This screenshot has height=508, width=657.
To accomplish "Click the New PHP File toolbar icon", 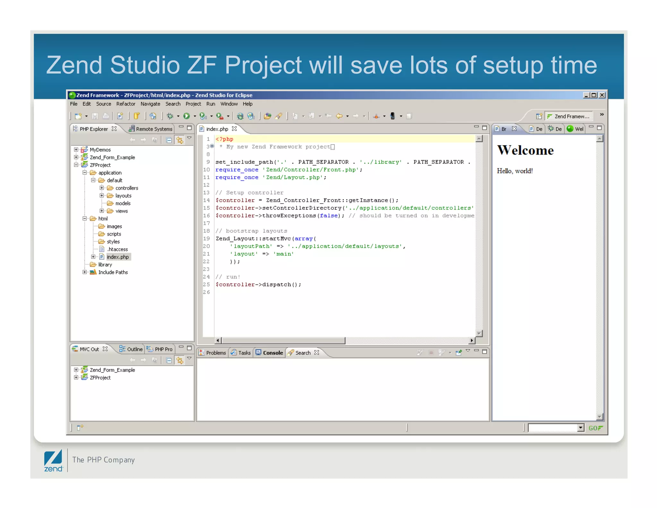I will click(120, 116).
